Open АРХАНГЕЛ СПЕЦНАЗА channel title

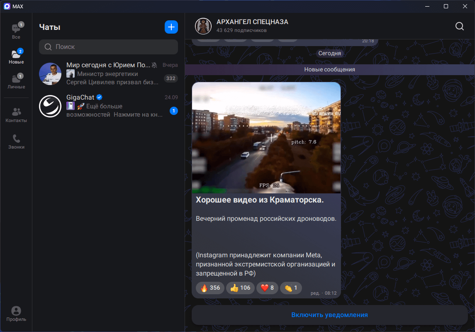tap(252, 22)
